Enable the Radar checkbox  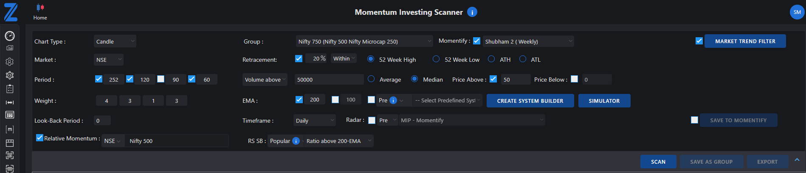pyautogui.click(x=372, y=120)
